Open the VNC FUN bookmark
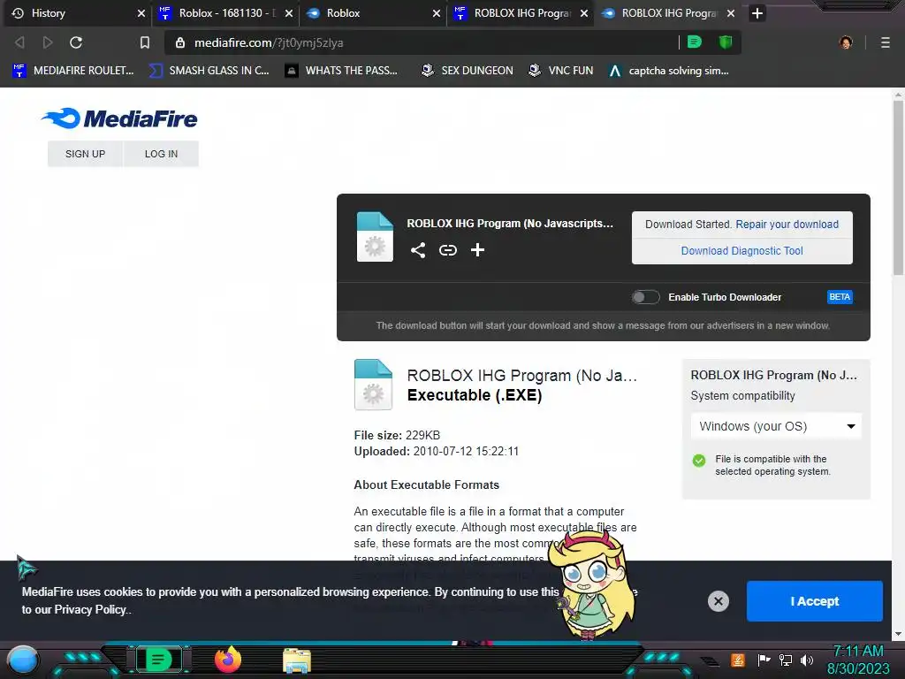The image size is (905, 679). coord(560,71)
